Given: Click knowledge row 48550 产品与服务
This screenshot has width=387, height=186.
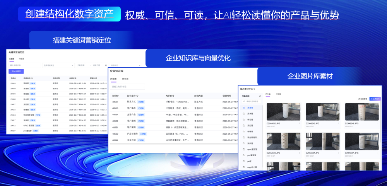Looking at the screenshot, I should [174, 134].
